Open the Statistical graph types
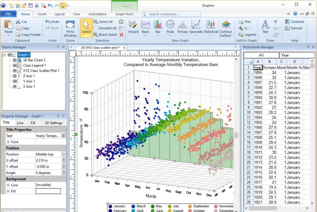317x212 pixels. point(211,28)
